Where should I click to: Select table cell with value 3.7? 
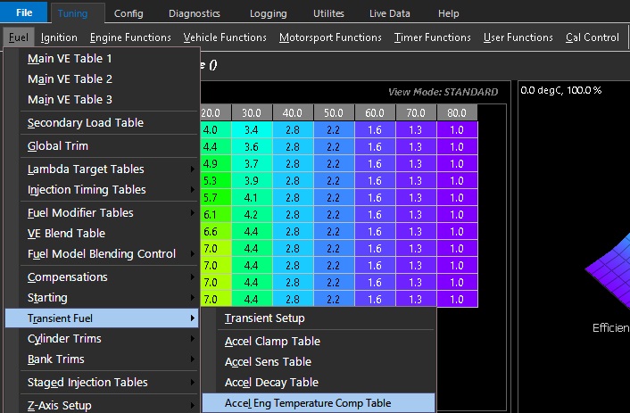252,164
